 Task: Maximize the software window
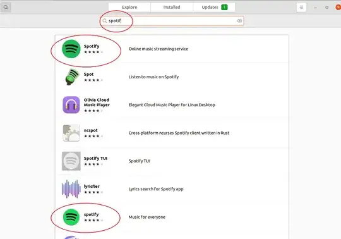tap(326, 7)
